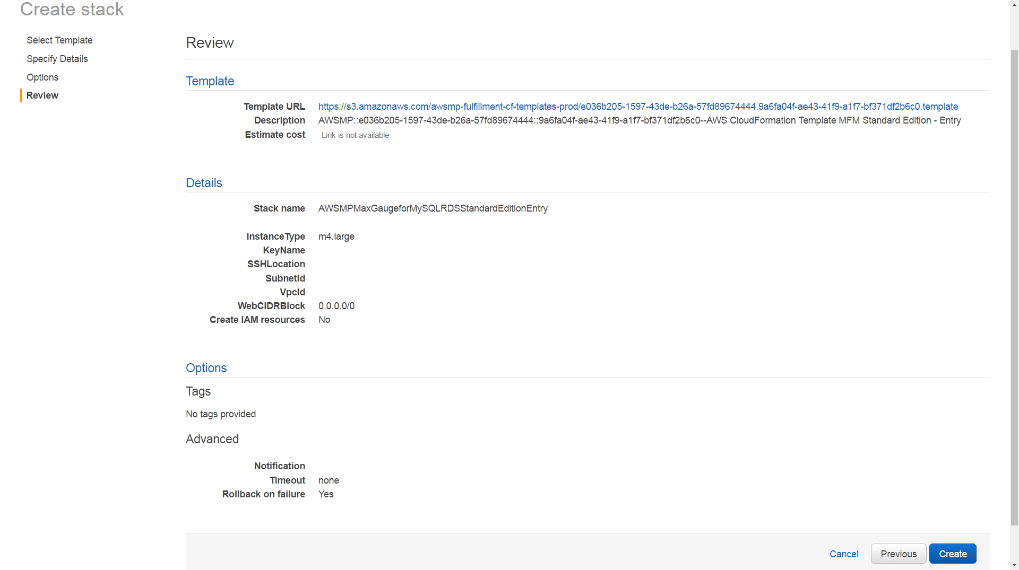
Task: Click the VpcId label
Action: (292, 292)
